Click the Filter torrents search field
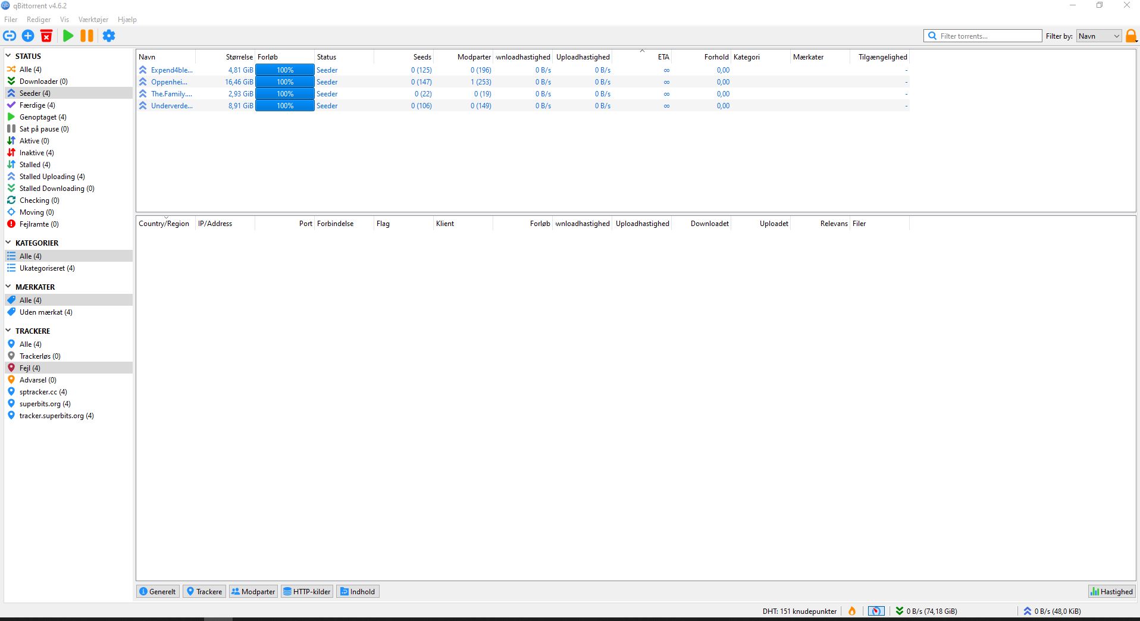The height and width of the screenshot is (621, 1140). point(983,36)
